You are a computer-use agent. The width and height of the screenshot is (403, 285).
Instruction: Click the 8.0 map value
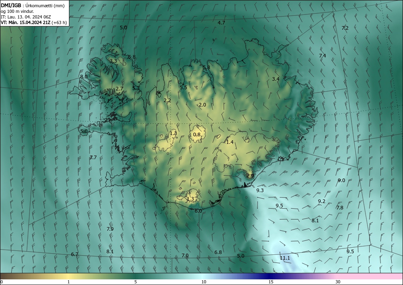(x=84, y=77)
